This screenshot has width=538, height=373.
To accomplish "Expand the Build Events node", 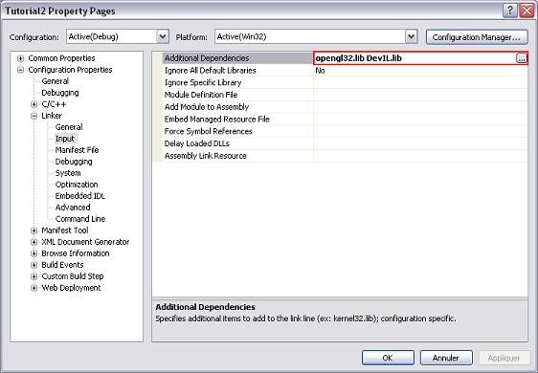I will (34, 265).
